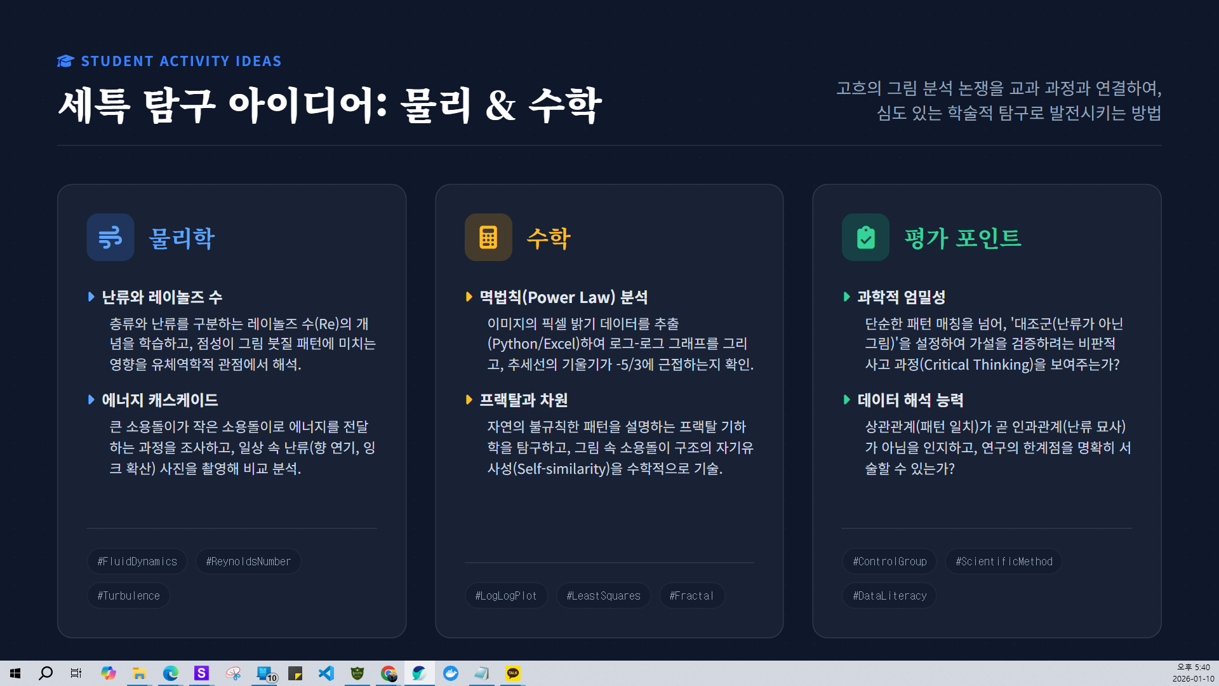Click the math calculator icon
1219x686 pixels.
[x=488, y=238]
